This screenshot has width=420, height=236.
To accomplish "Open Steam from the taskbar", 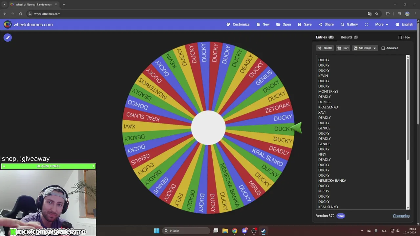I will 263,231.
